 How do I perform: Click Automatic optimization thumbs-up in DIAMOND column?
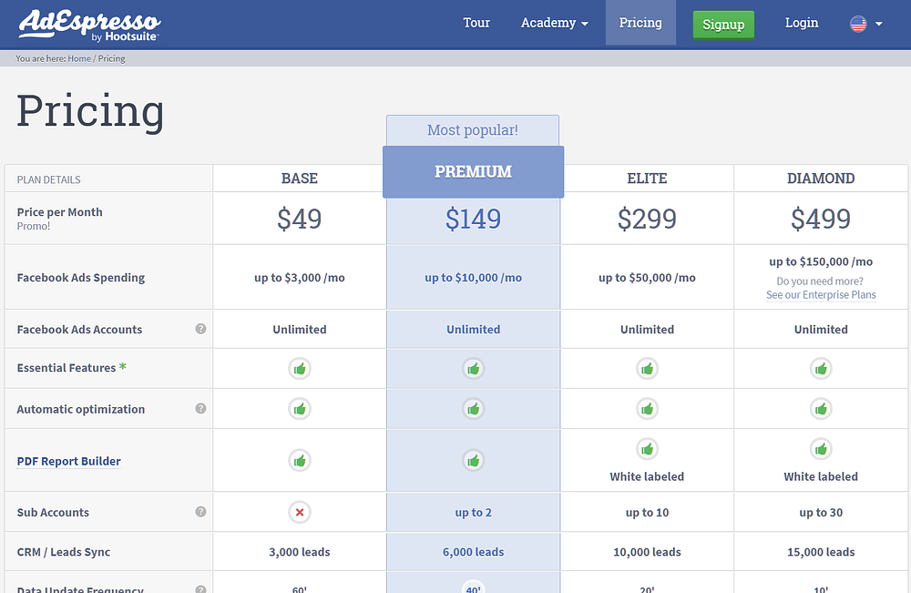pyautogui.click(x=821, y=409)
